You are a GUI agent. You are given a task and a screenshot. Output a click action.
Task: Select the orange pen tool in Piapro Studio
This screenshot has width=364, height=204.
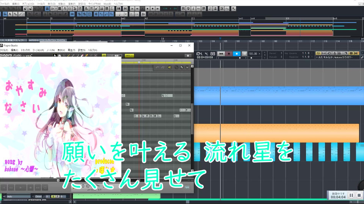(x=86, y=56)
